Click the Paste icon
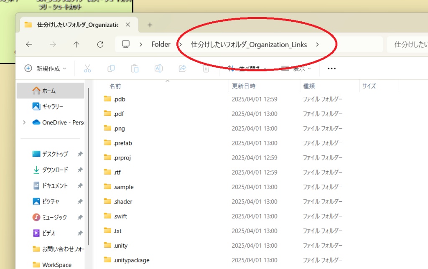The width and height of the screenshot is (428, 269). (x=135, y=68)
